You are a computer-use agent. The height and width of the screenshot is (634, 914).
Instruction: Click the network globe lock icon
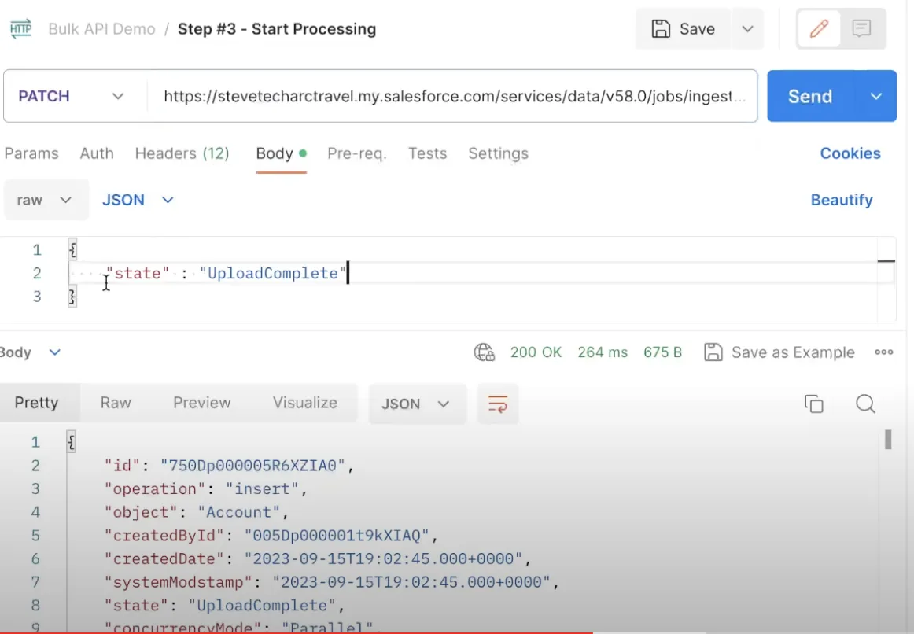tap(484, 352)
